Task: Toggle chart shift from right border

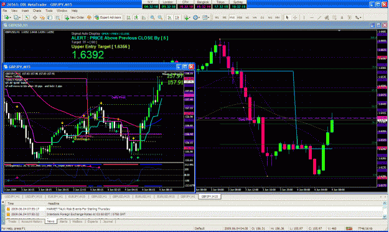Action: click(177, 17)
